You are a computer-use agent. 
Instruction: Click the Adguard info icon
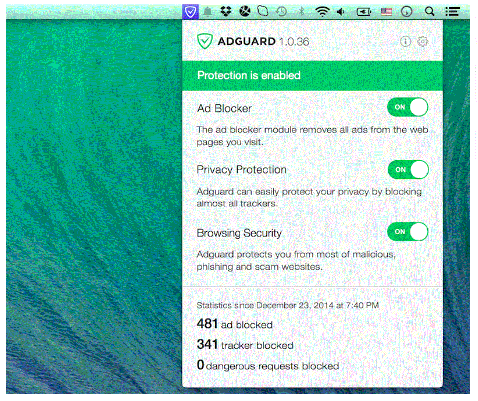pyautogui.click(x=406, y=41)
